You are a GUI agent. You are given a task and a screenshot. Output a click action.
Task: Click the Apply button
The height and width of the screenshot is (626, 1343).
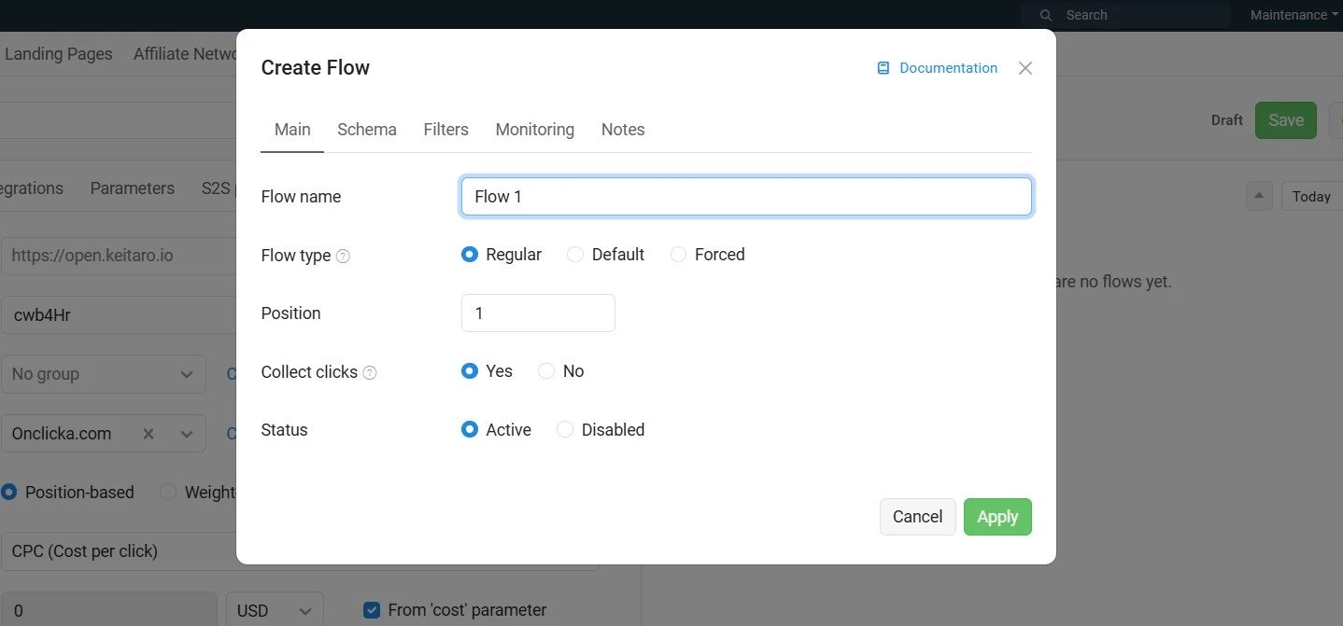(997, 517)
